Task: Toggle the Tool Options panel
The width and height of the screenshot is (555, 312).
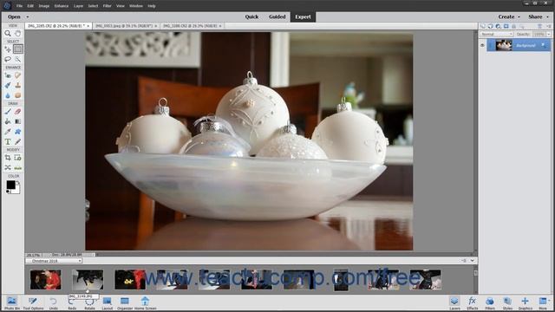Action: pyautogui.click(x=33, y=303)
